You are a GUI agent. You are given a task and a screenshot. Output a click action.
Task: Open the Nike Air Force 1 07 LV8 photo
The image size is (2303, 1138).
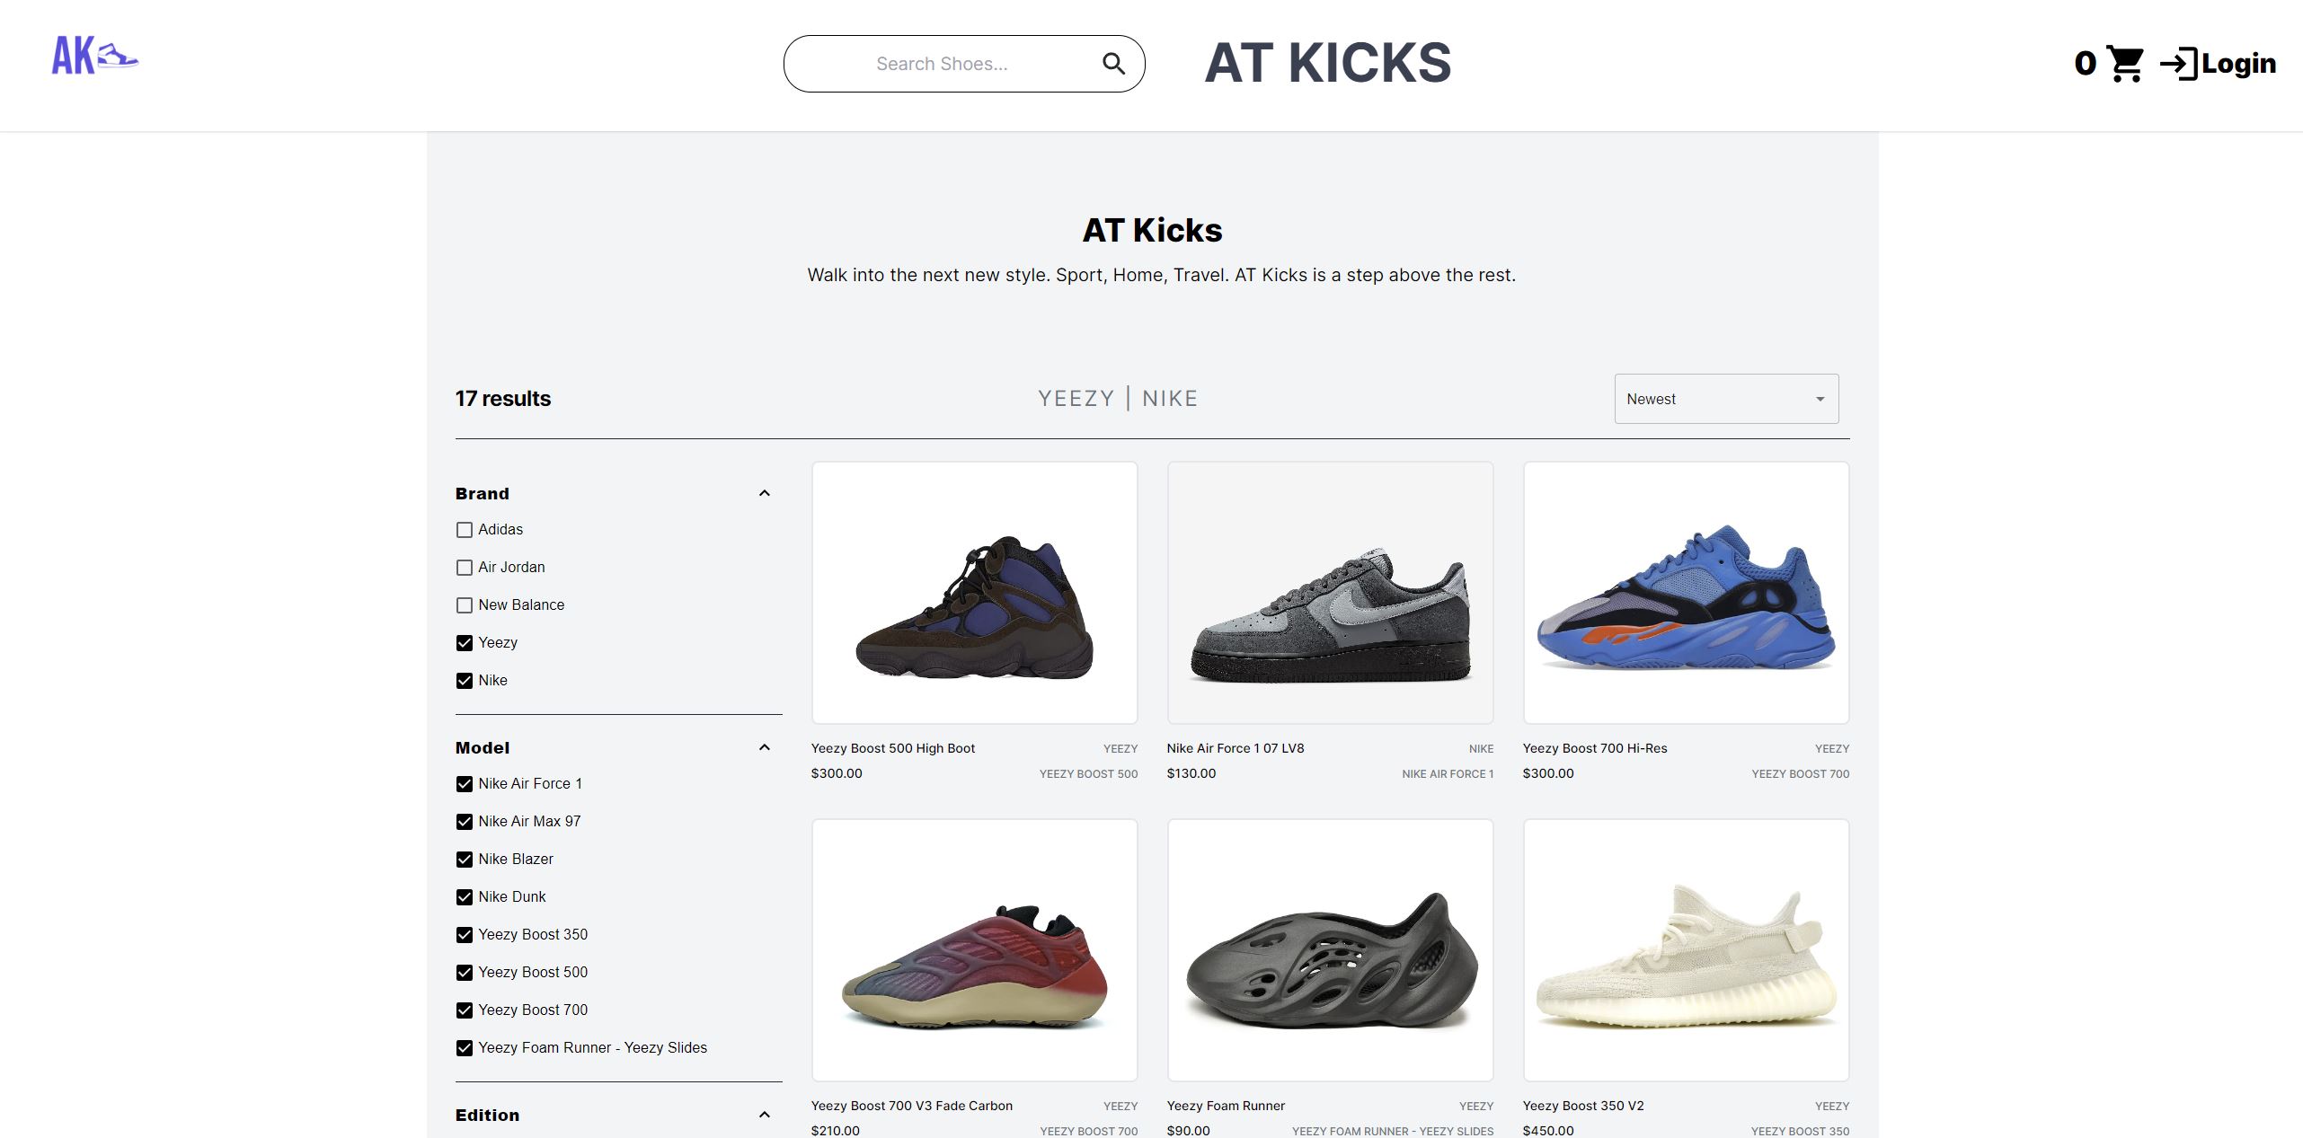[1330, 593]
